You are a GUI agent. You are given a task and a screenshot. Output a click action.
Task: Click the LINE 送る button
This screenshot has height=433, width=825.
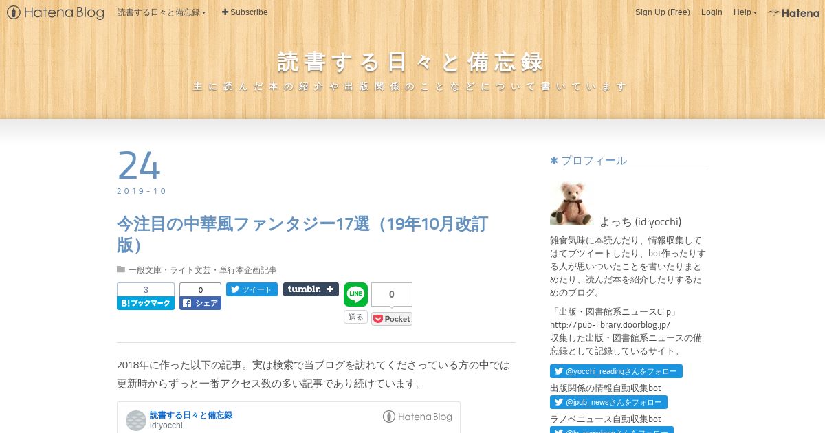pyautogui.click(x=355, y=317)
